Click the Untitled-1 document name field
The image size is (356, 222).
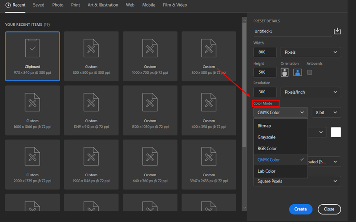292,31
